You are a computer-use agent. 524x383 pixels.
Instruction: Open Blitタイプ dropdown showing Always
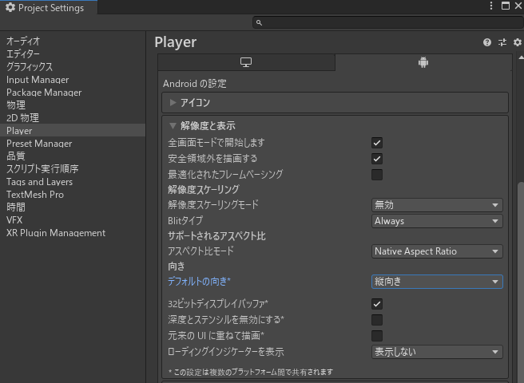click(x=437, y=221)
